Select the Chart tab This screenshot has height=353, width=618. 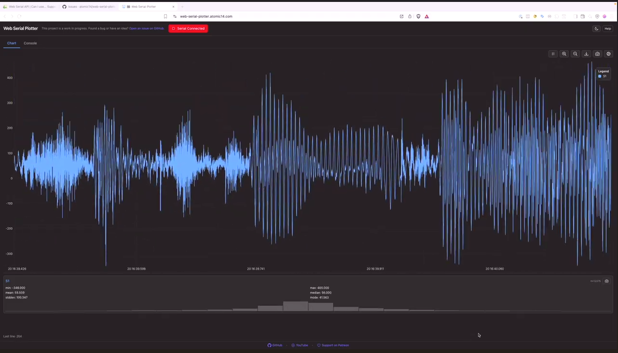click(12, 43)
